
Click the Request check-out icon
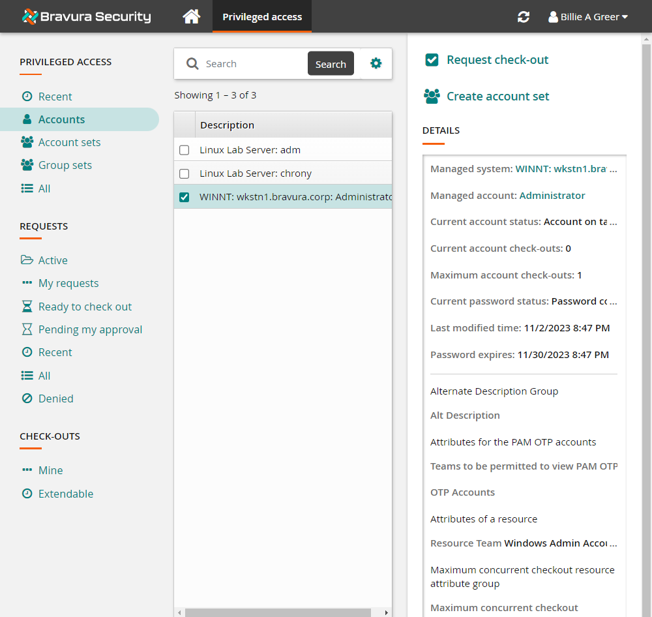tap(432, 60)
